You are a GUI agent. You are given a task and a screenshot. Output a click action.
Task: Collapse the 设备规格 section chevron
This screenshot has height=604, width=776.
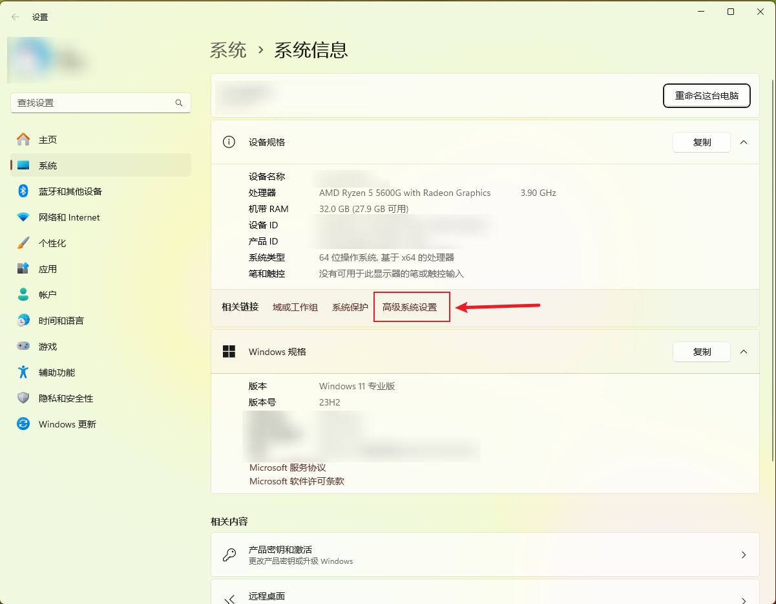[744, 142]
